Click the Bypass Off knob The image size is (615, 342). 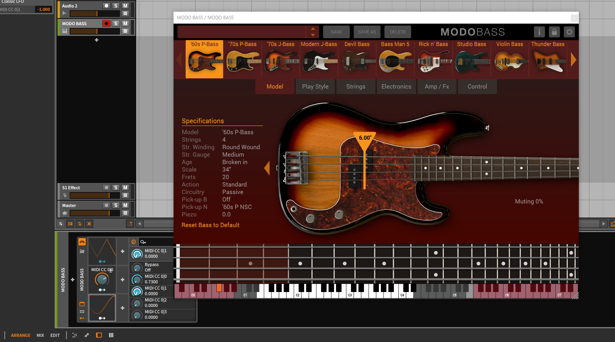(137, 268)
